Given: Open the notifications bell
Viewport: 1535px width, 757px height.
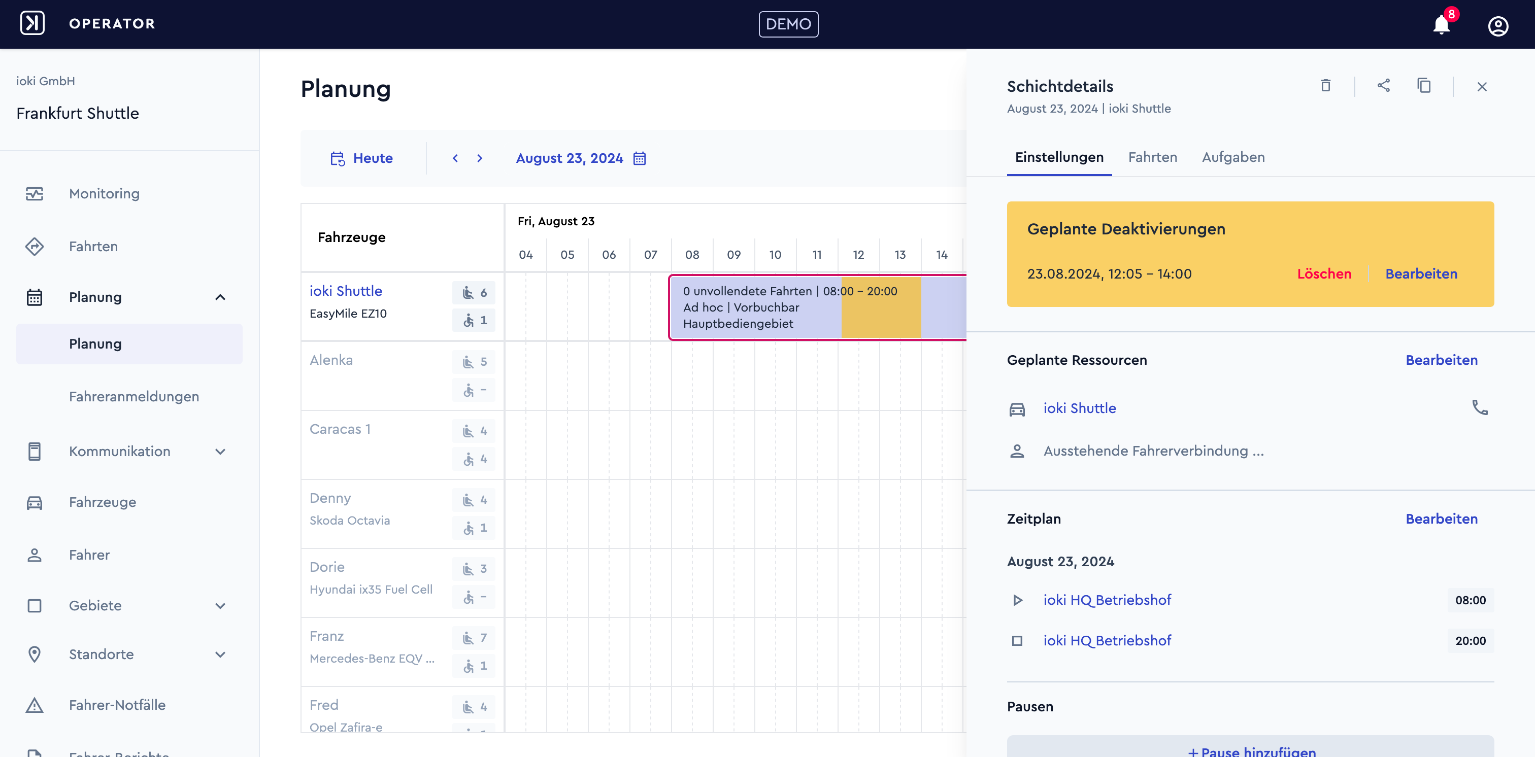Looking at the screenshot, I should click(1441, 24).
